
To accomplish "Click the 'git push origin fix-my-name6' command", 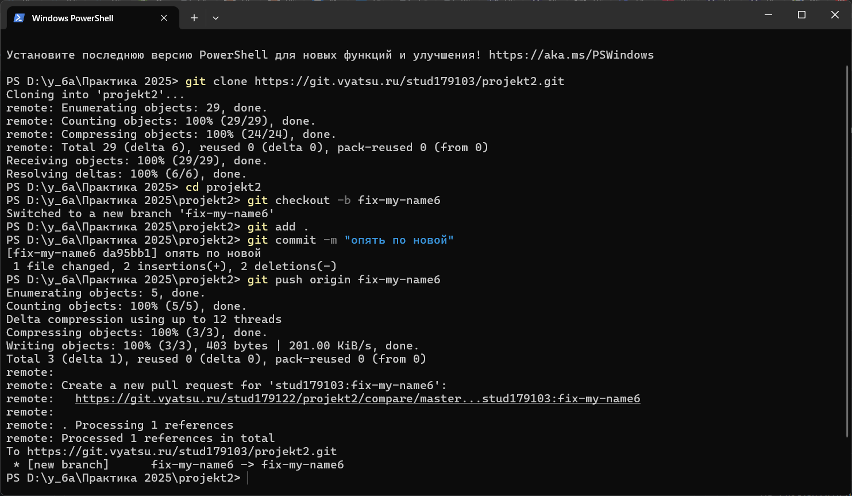I will coord(344,280).
